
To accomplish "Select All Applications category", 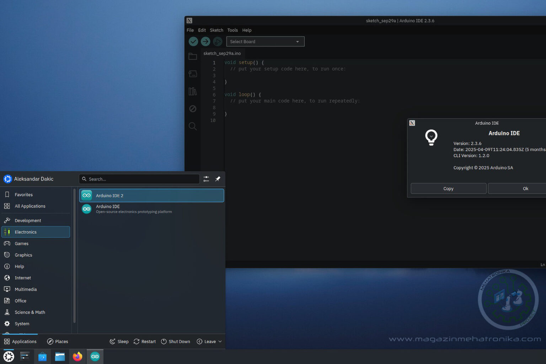I will click(36, 206).
